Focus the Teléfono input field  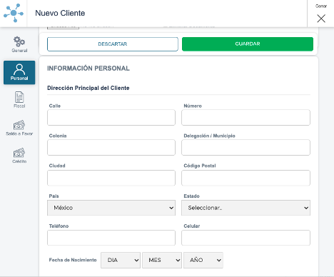click(111, 238)
